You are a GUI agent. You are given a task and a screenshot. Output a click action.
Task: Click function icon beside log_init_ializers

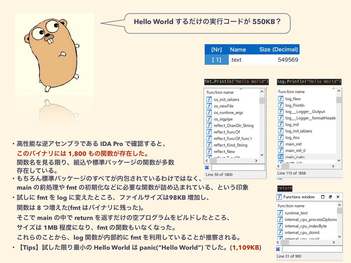pos(280,131)
